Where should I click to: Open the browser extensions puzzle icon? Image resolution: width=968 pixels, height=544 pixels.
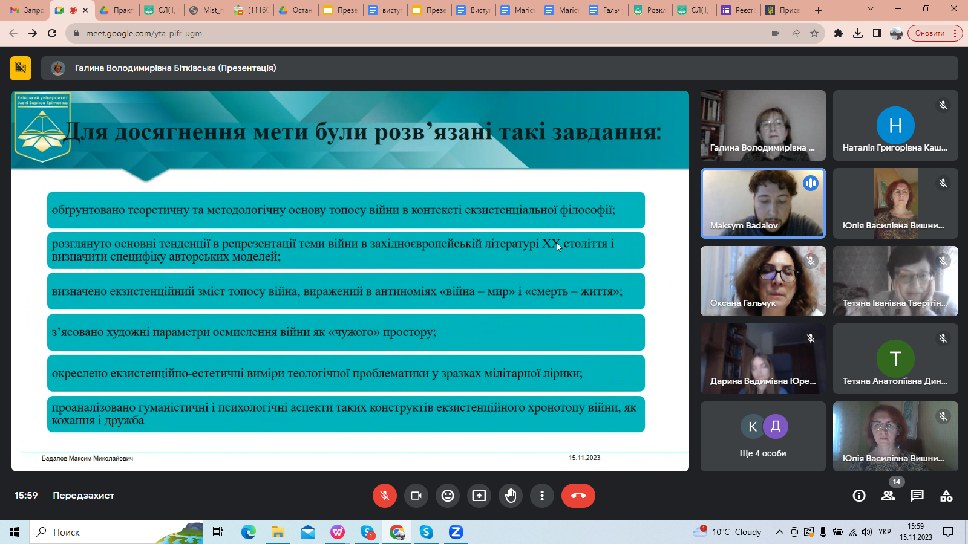pyautogui.click(x=839, y=33)
